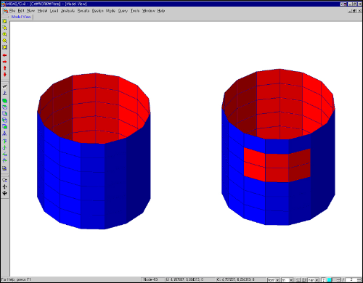Switch to the Model View tab
Image resolution: width=363 pixels, height=283 pixels.
click(x=21, y=17)
